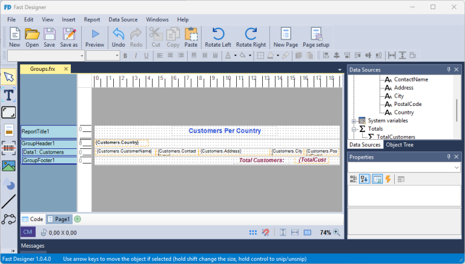This screenshot has height=264, width=465.
Task: Create a new report with New
Action: [x=15, y=38]
